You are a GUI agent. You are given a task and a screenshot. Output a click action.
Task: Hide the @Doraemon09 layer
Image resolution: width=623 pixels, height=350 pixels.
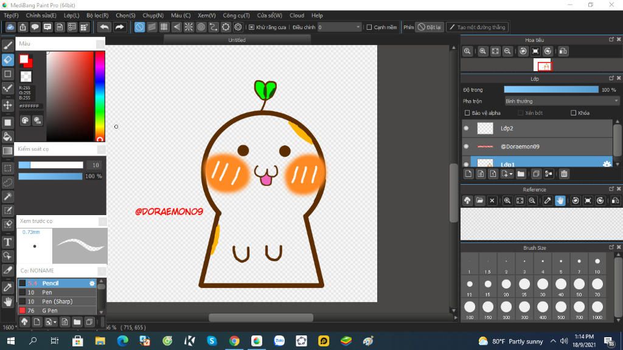point(466,146)
